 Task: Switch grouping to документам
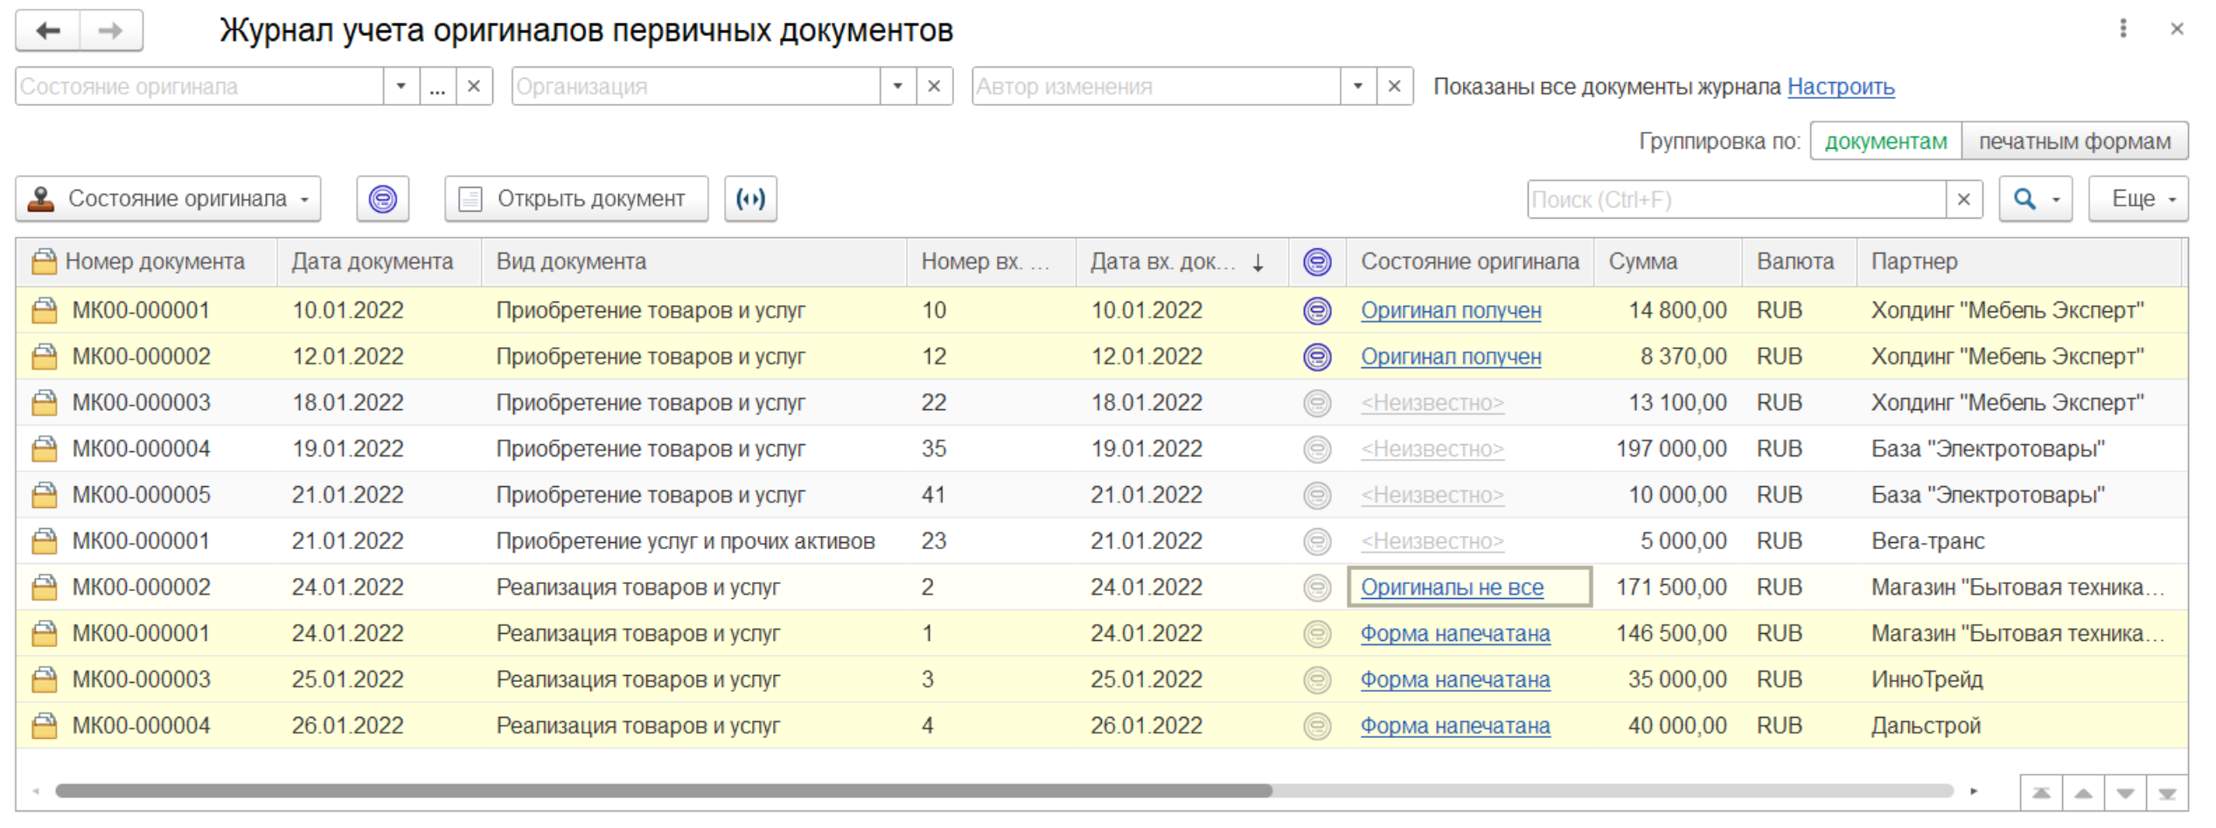[1885, 142]
